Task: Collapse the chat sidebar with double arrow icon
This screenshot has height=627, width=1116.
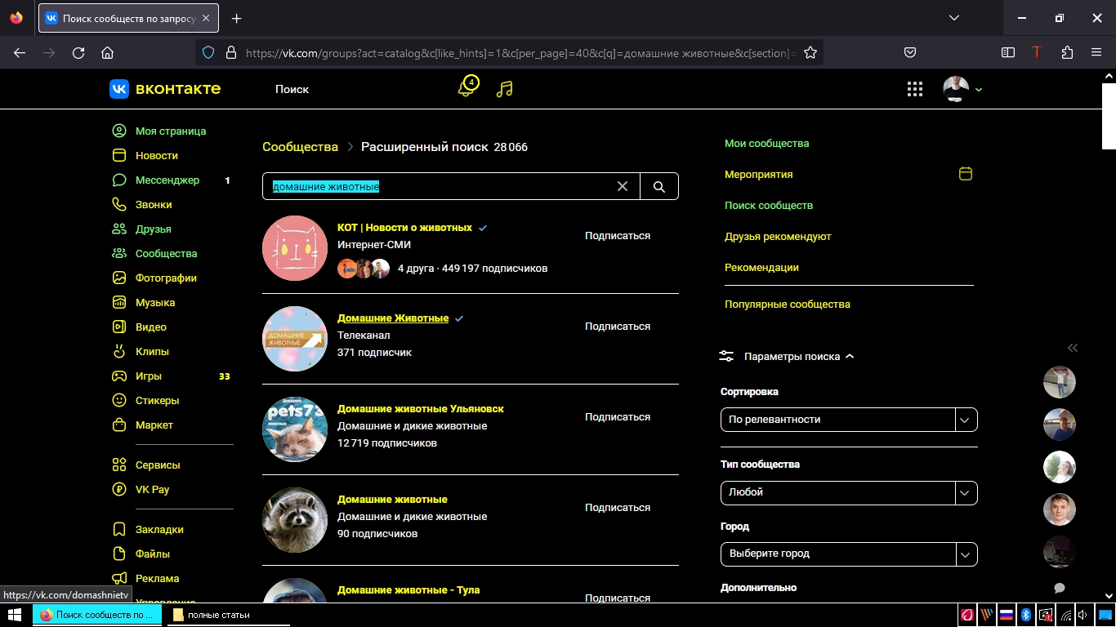Action: pyautogui.click(x=1073, y=348)
